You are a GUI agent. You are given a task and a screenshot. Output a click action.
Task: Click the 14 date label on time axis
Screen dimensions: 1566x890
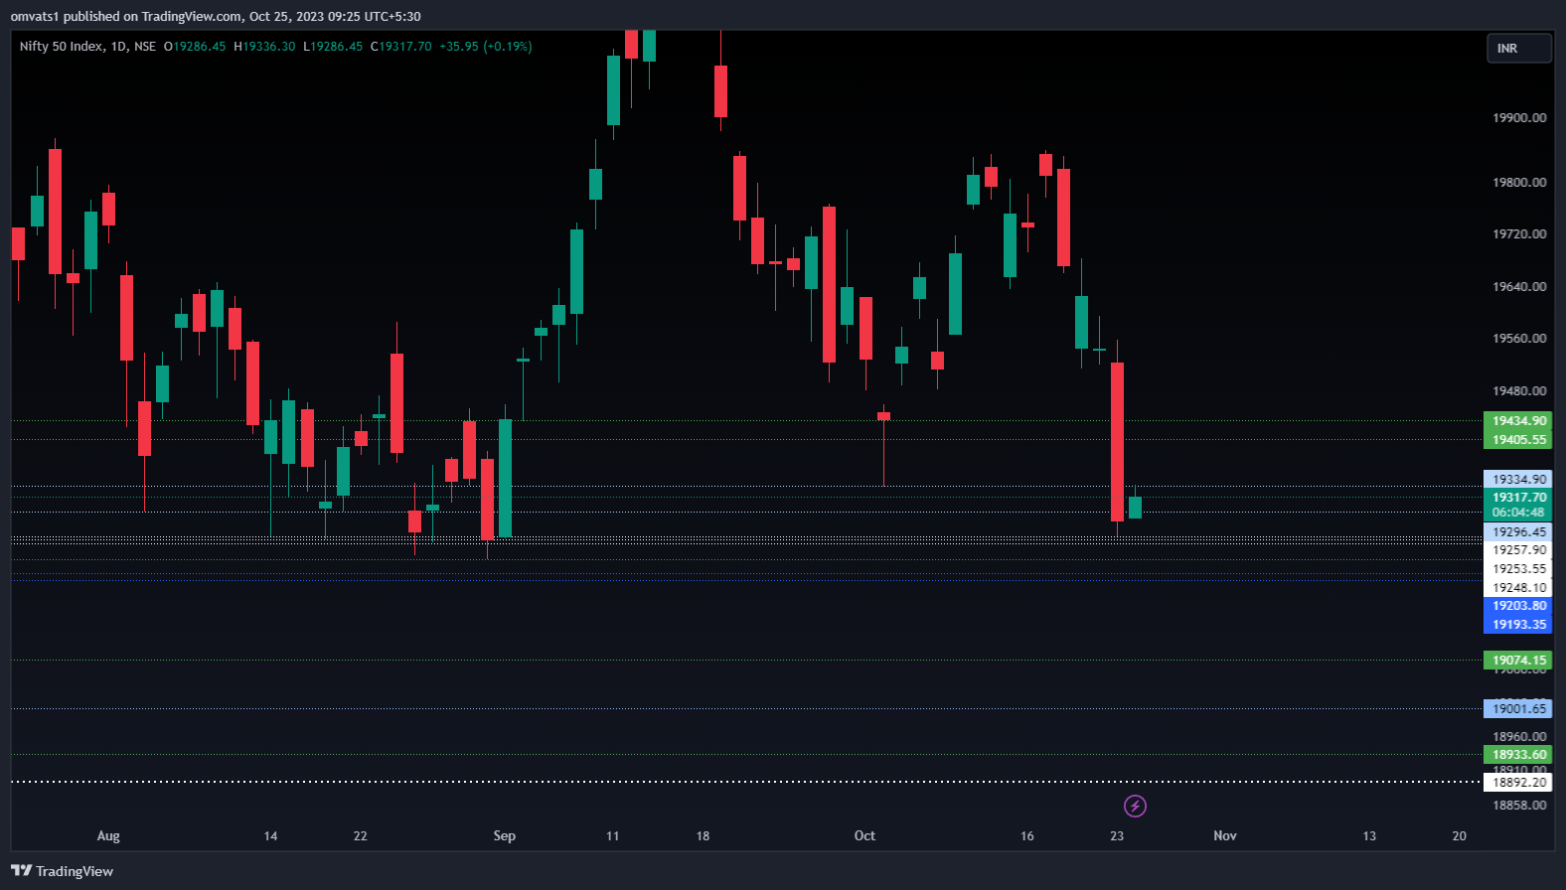tap(270, 836)
